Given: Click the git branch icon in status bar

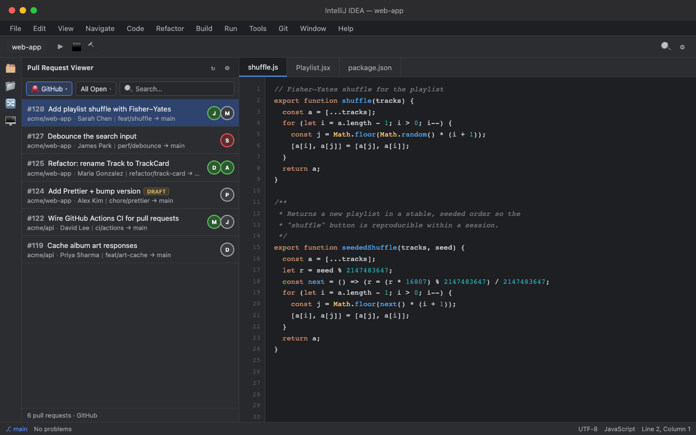Looking at the screenshot, I should (8, 429).
